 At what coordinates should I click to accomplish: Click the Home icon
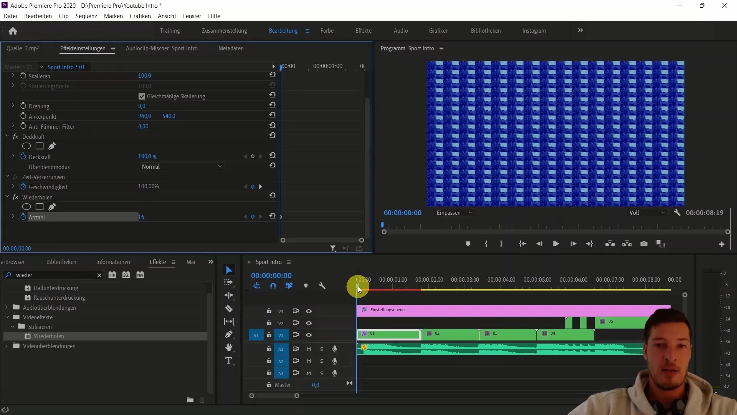tap(13, 31)
